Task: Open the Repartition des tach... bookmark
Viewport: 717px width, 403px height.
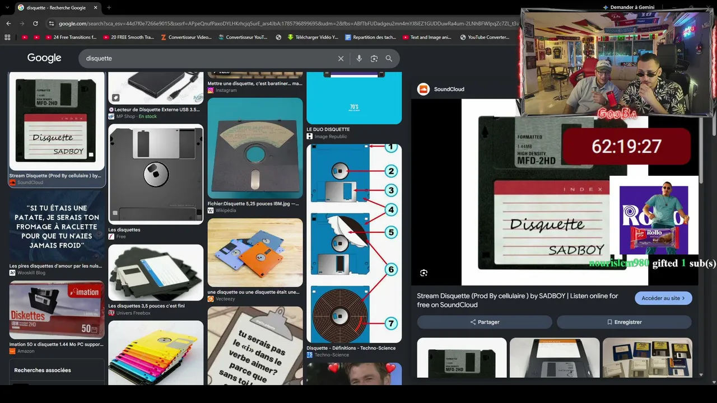Action: coord(370,38)
